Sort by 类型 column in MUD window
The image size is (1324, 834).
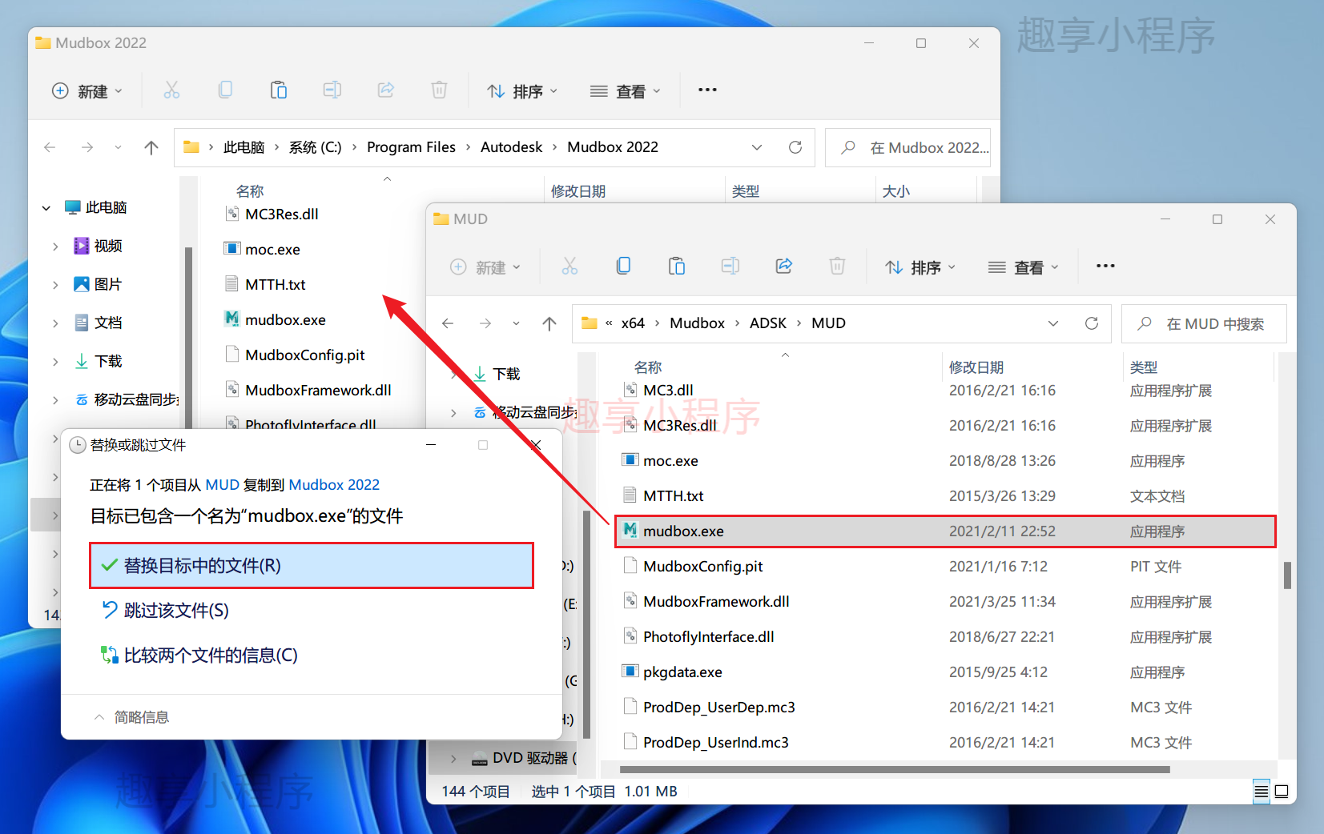pos(1144,367)
